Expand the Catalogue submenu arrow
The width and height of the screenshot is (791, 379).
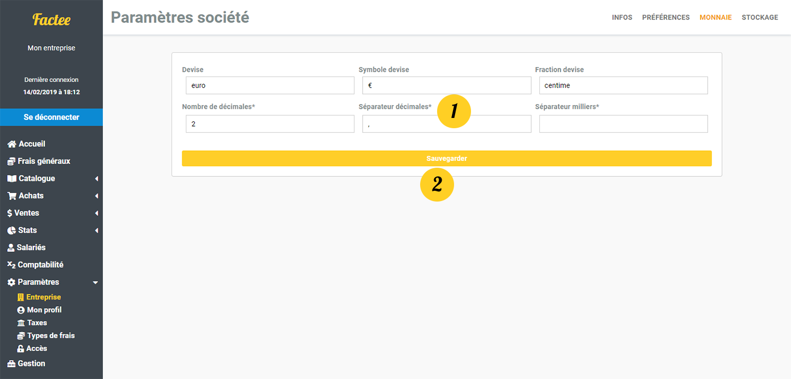pyautogui.click(x=96, y=179)
